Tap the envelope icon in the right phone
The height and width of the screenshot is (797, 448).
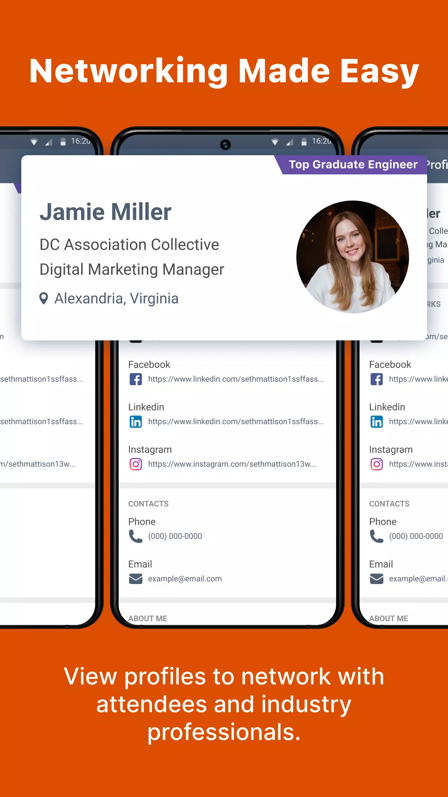coord(377,579)
